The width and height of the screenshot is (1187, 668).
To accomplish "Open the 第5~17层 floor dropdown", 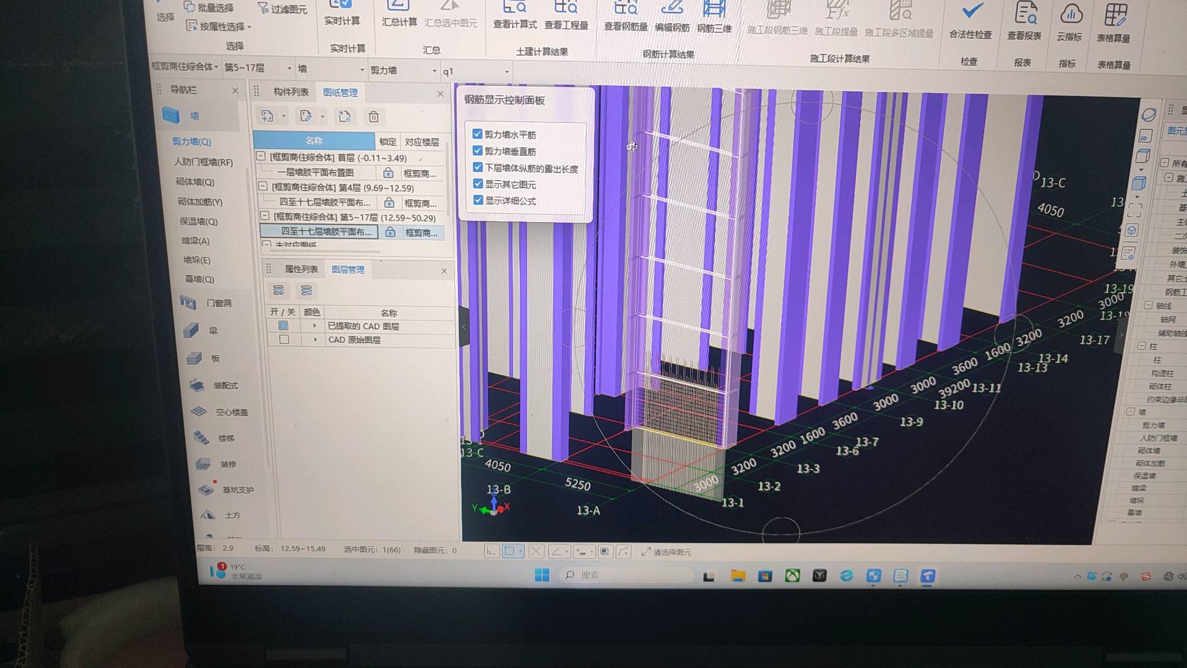I will tap(258, 67).
